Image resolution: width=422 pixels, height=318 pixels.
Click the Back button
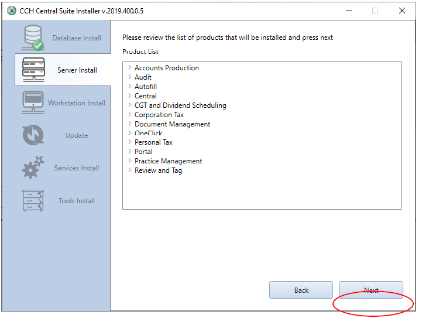tap(301, 290)
